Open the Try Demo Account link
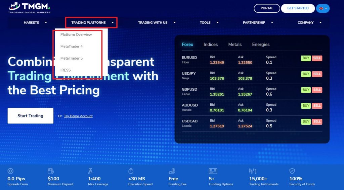The image size is (344, 190). point(78,116)
